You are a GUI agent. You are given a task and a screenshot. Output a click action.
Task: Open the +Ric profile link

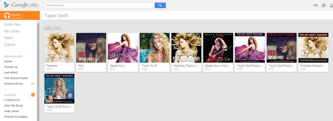tap(315, 5)
